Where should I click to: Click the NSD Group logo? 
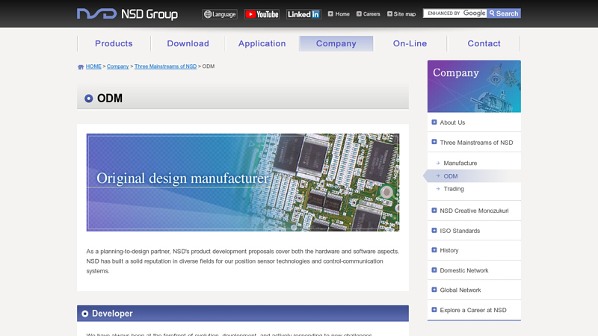coord(127,14)
